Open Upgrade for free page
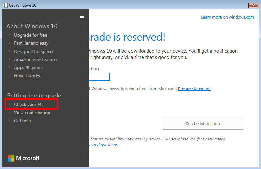This screenshot has width=261, height=169. point(31,35)
